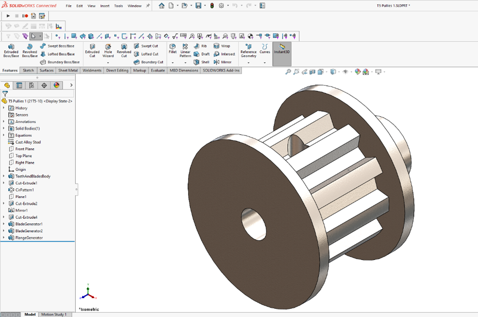Expand the Cut-Extrude1 feature node
Screen dimensions: 478x317
4,183
